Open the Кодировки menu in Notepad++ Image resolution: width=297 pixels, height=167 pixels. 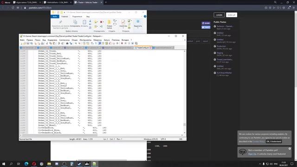(x=52, y=40)
